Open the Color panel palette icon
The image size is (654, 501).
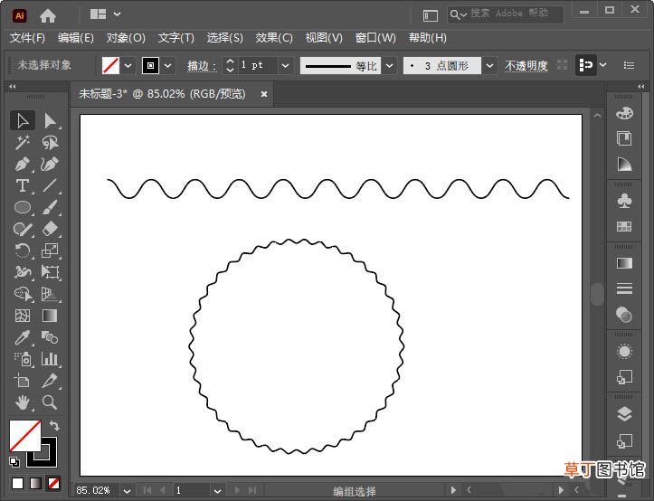click(x=624, y=113)
